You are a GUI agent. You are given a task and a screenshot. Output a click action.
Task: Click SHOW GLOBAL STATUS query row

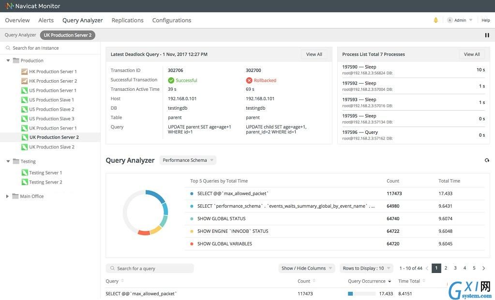(335, 219)
